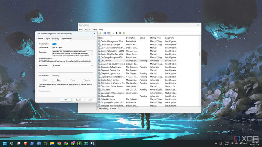Open the Startup type dropdown
Screen dimensions: 262x147
[73, 65]
